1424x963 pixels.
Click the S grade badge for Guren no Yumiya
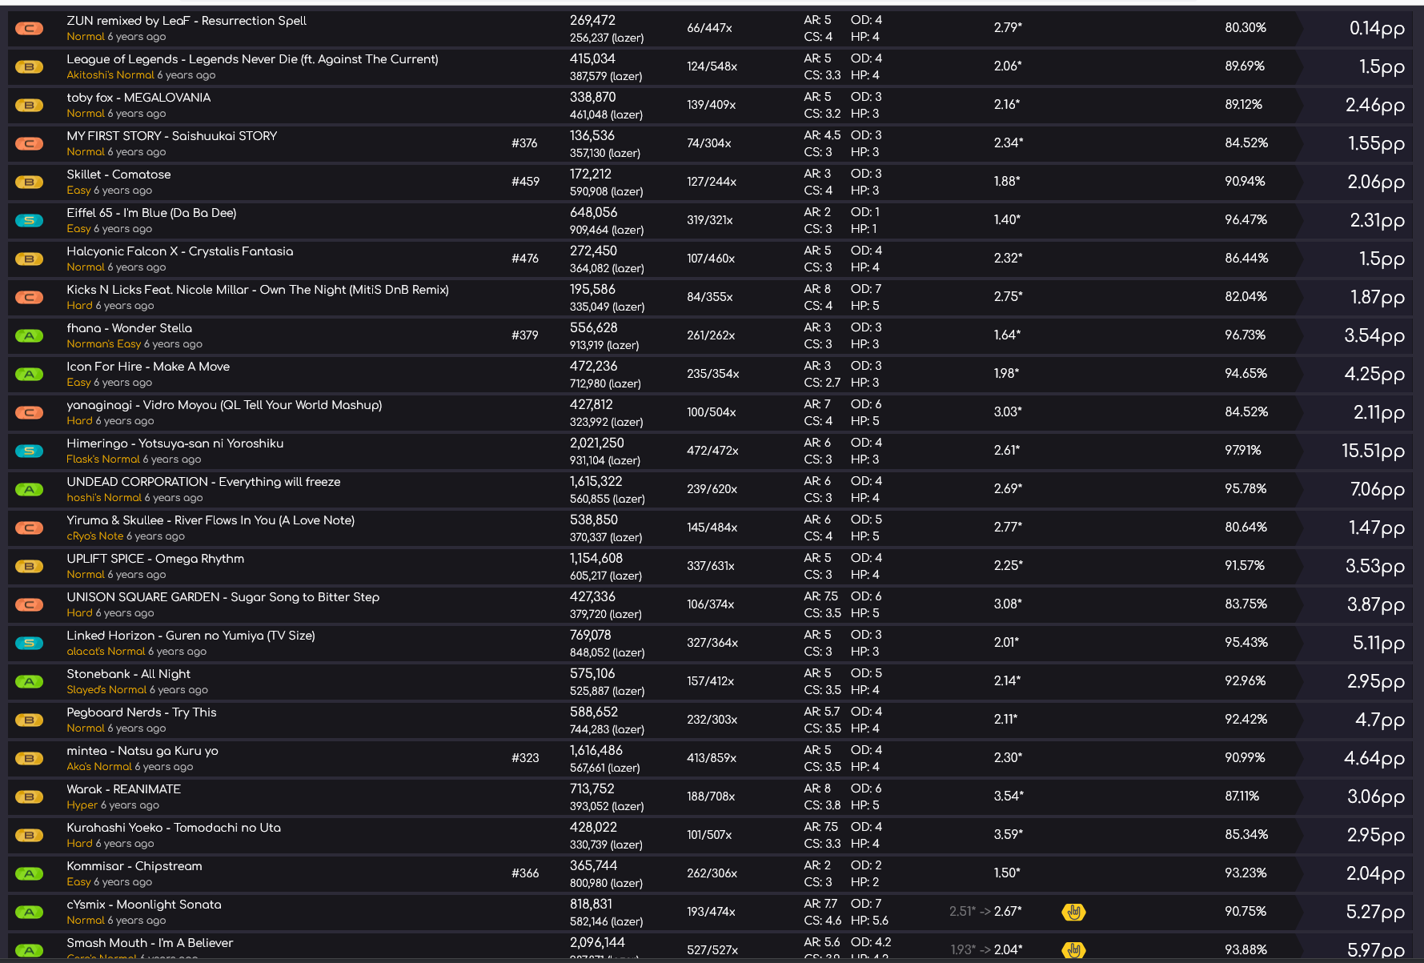tap(30, 643)
